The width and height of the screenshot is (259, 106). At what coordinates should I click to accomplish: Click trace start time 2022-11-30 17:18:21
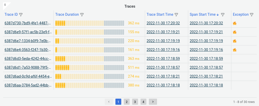[163, 76]
